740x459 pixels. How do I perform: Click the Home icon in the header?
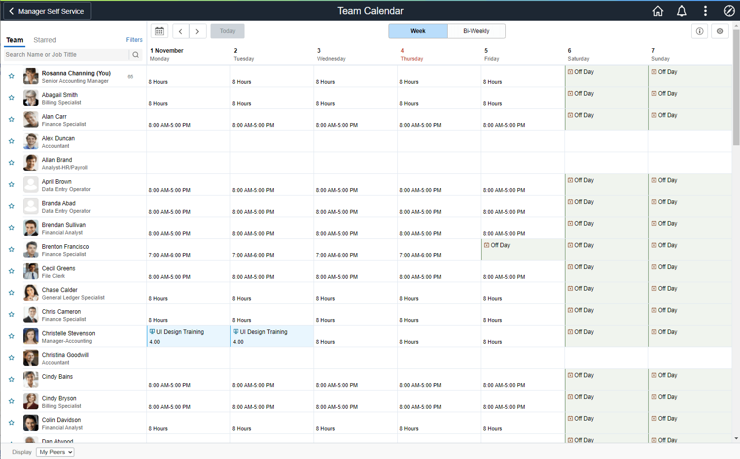658,10
